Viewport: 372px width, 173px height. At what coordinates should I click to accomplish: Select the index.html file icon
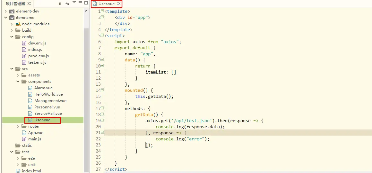coord(18,171)
